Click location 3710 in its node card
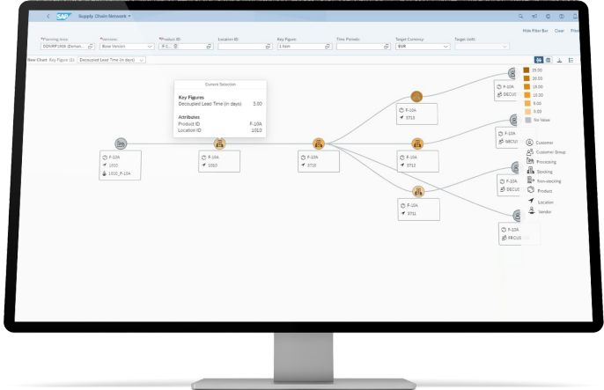The height and width of the screenshot is (390, 604). (x=312, y=166)
